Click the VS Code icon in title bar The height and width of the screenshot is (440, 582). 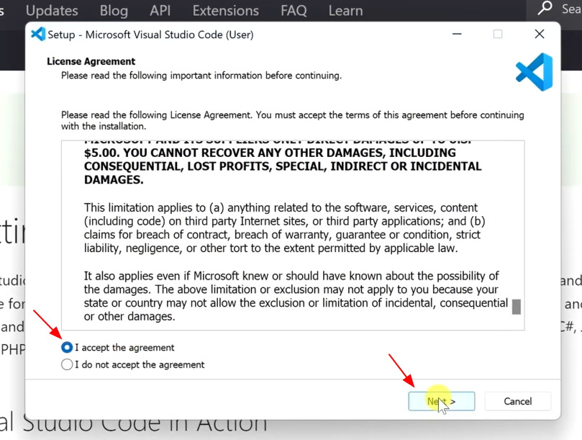(x=38, y=35)
